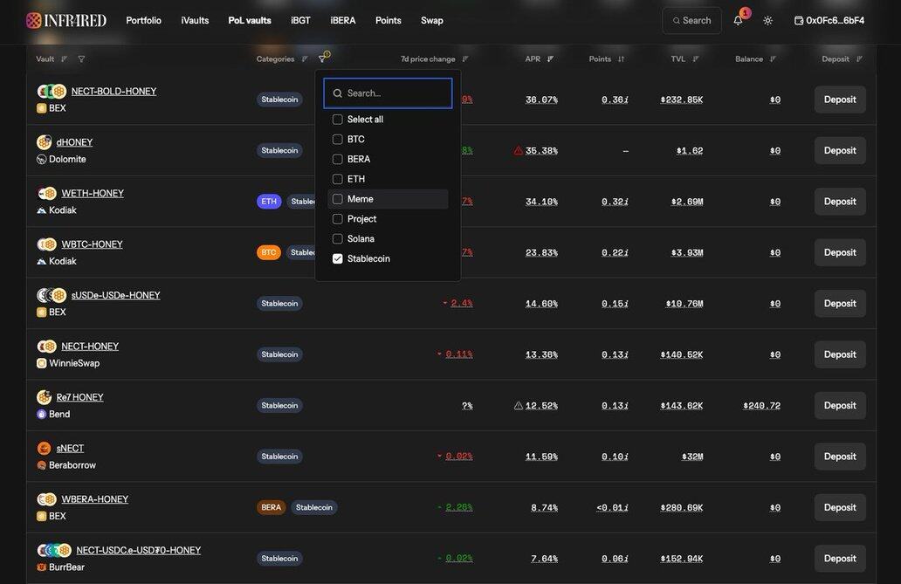This screenshot has height=584, width=901.
Task: Deposit into the sNECT vault
Action: coord(840,457)
